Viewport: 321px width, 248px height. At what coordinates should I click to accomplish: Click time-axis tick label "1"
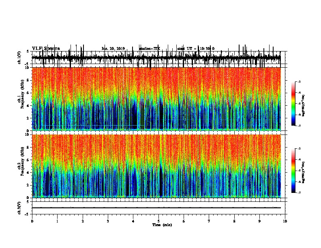[x=57, y=221]
